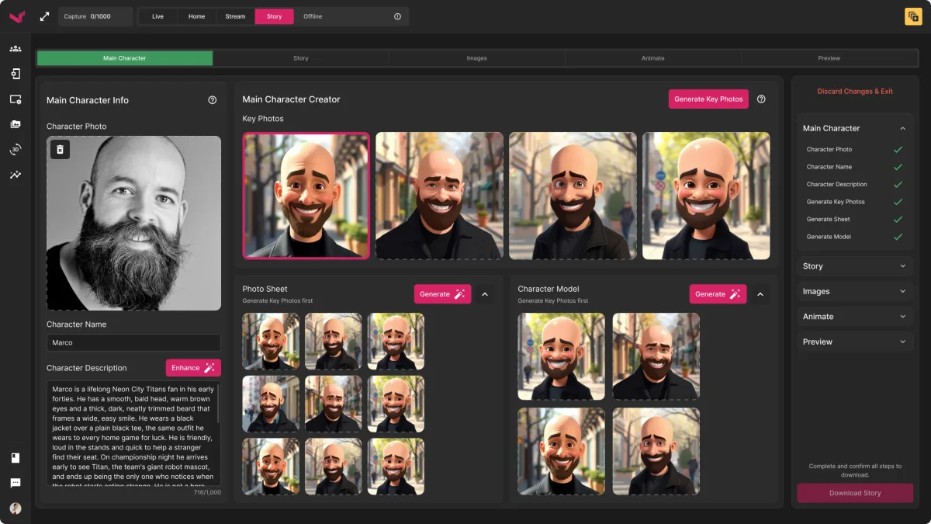Click the Download Story button

tap(855, 493)
